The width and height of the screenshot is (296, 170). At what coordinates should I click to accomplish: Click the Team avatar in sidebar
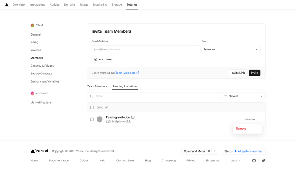[x=33, y=25]
